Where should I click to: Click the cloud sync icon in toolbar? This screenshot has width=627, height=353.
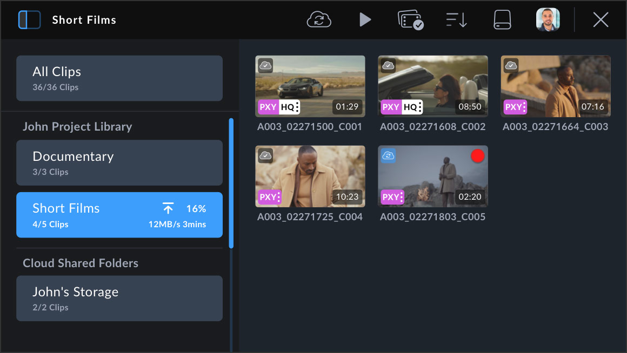[319, 20]
